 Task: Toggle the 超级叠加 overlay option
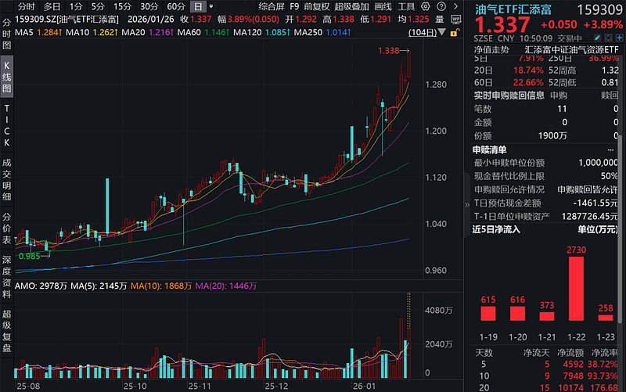(351, 6)
